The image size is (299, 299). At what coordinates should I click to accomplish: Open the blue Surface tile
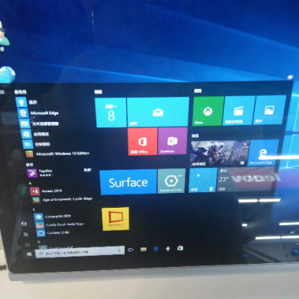[x=129, y=182]
